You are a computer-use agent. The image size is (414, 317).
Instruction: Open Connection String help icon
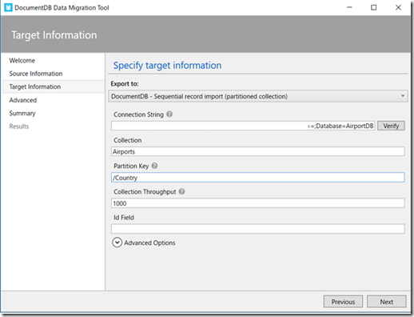coord(169,114)
